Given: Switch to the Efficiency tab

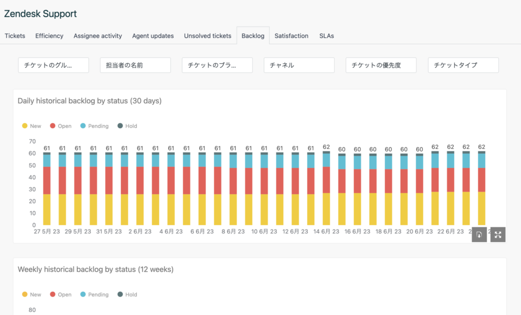Looking at the screenshot, I should pos(49,36).
